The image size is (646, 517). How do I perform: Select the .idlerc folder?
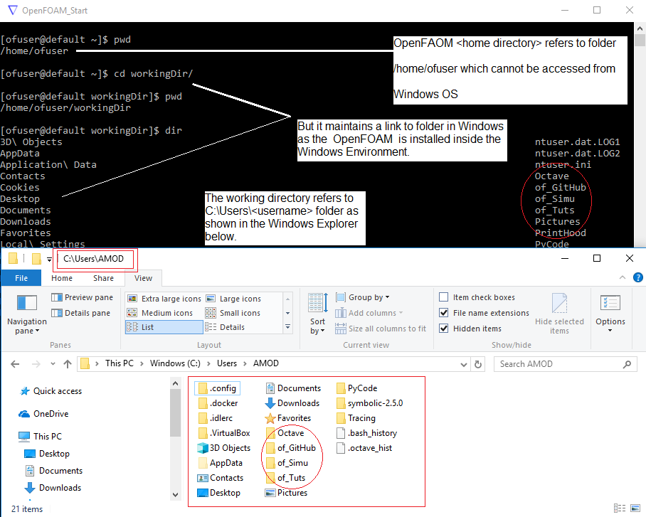pyautogui.click(x=216, y=417)
